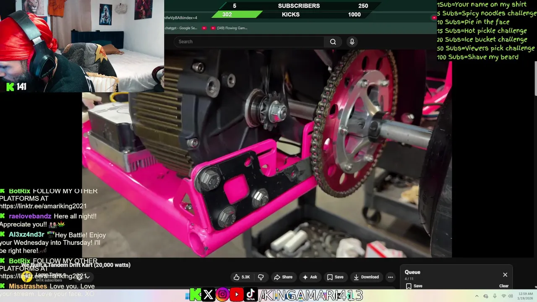
Task: Click the '20 Subs=Ice bucket challenge' text
Action: click(x=482, y=39)
